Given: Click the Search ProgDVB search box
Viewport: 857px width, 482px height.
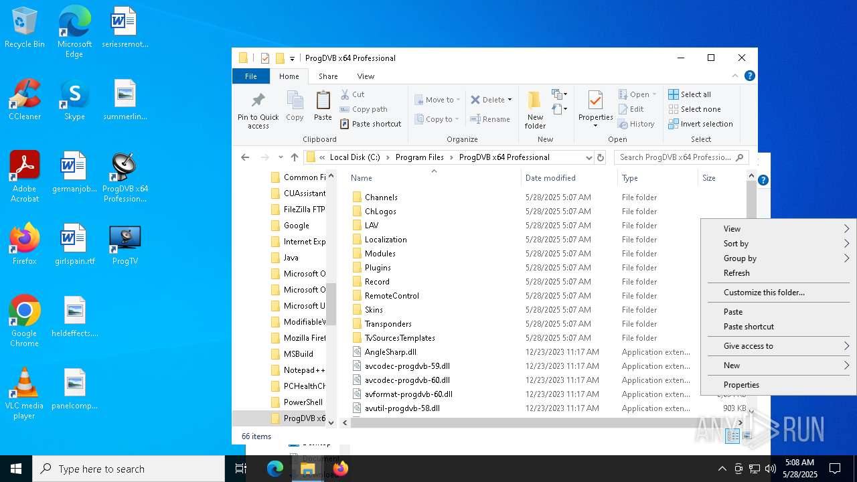Looking at the screenshot, I should (x=681, y=157).
